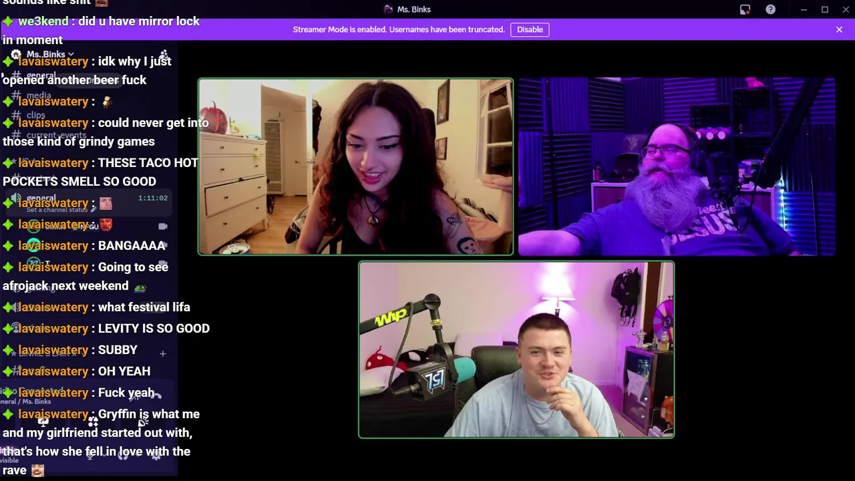Click the BANGAAAA chat message
855x481 pixels.
(x=132, y=246)
